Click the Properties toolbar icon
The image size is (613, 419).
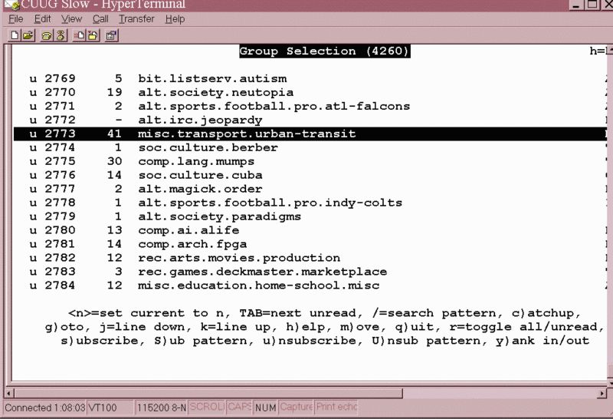pos(111,35)
